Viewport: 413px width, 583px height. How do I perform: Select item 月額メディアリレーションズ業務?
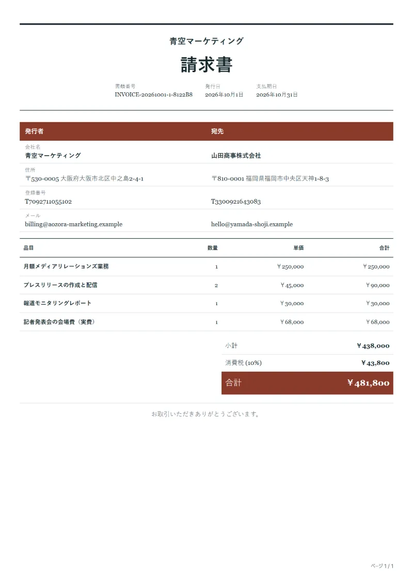[66, 266]
